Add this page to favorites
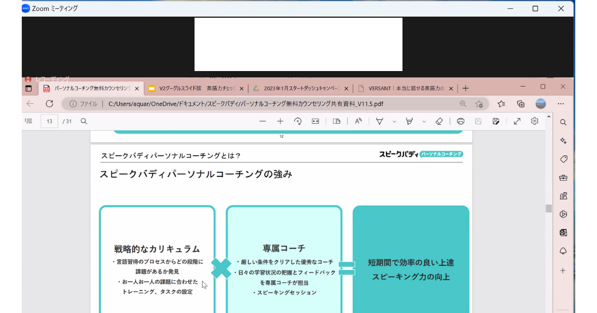The height and width of the screenshot is (313, 597). coord(479,104)
